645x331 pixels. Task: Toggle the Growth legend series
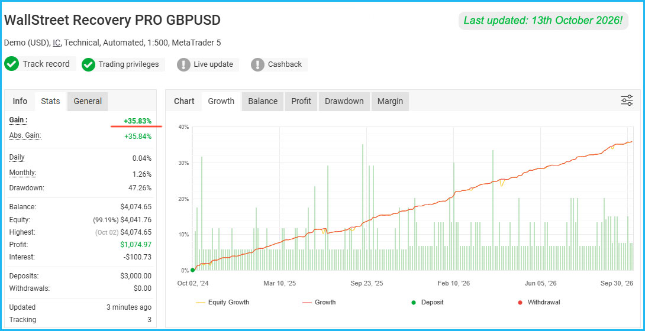[x=319, y=302]
